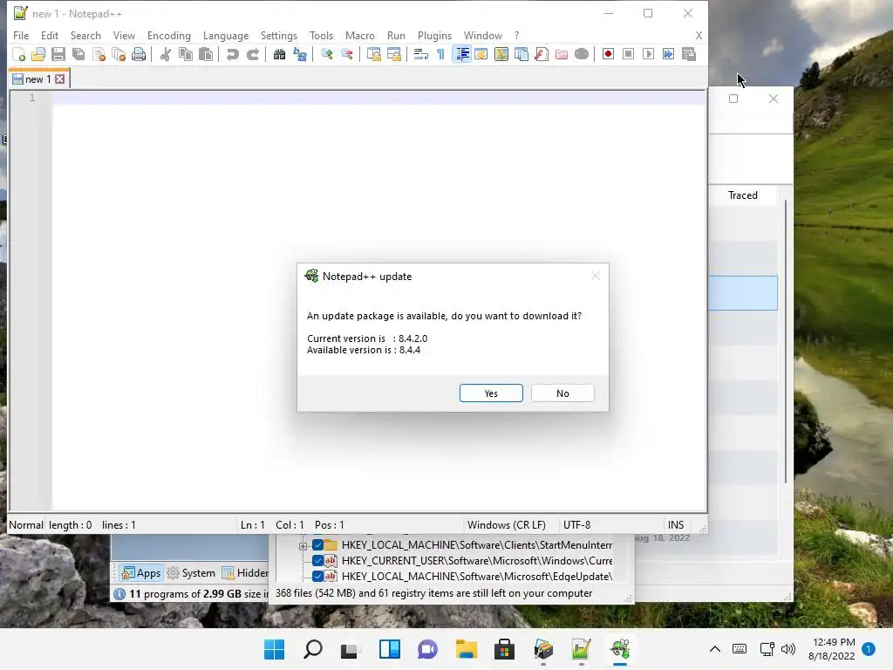Click the Copy toolbar icon
This screenshot has height=670, width=893.
[186, 54]
